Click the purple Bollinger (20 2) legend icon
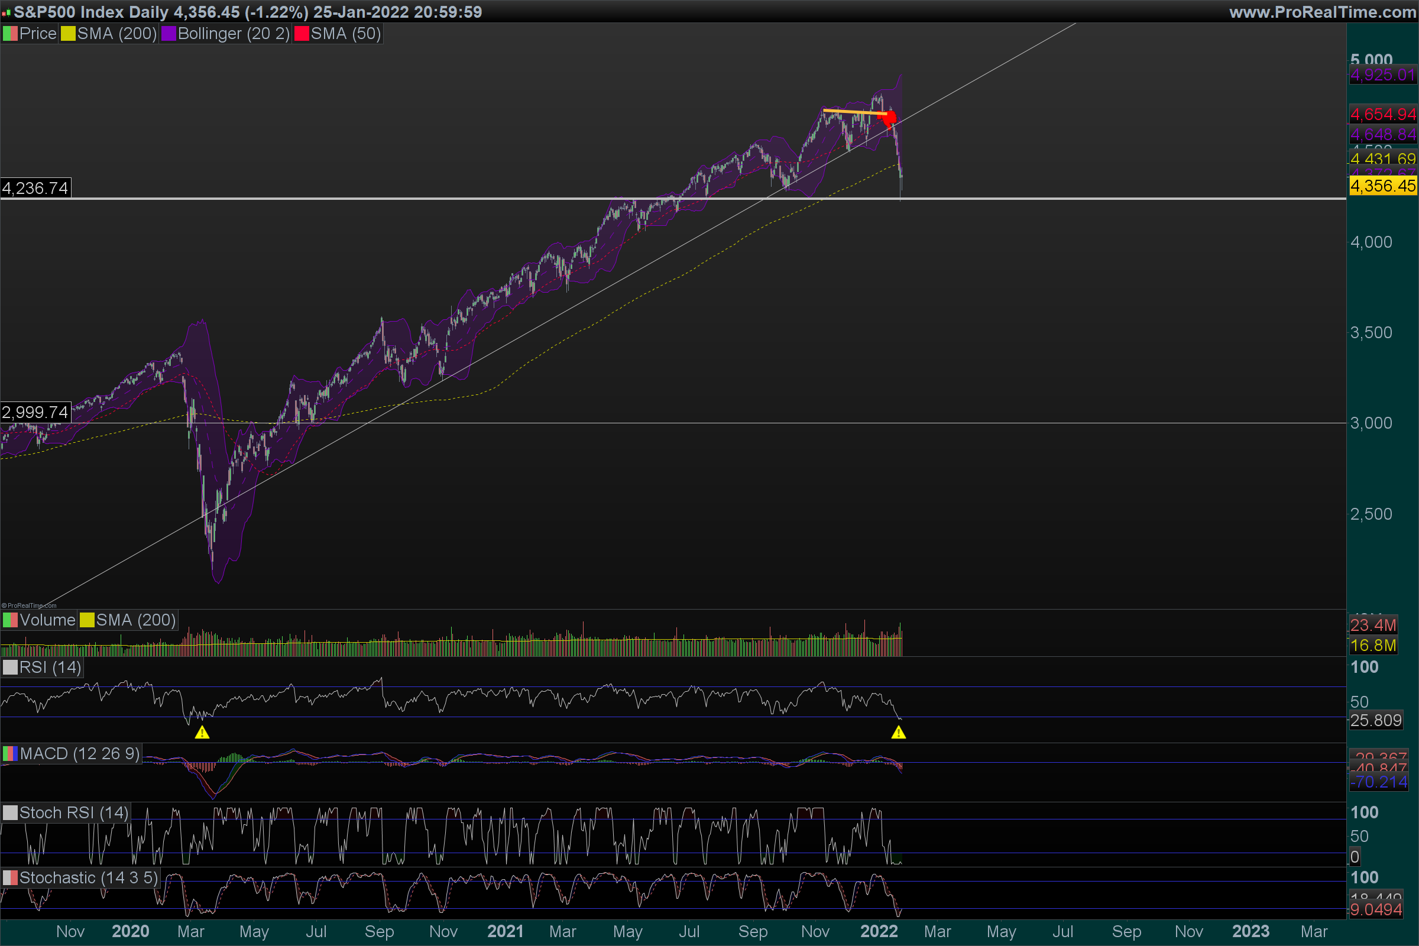The image size is (1419, 946). tap(169, 34)
